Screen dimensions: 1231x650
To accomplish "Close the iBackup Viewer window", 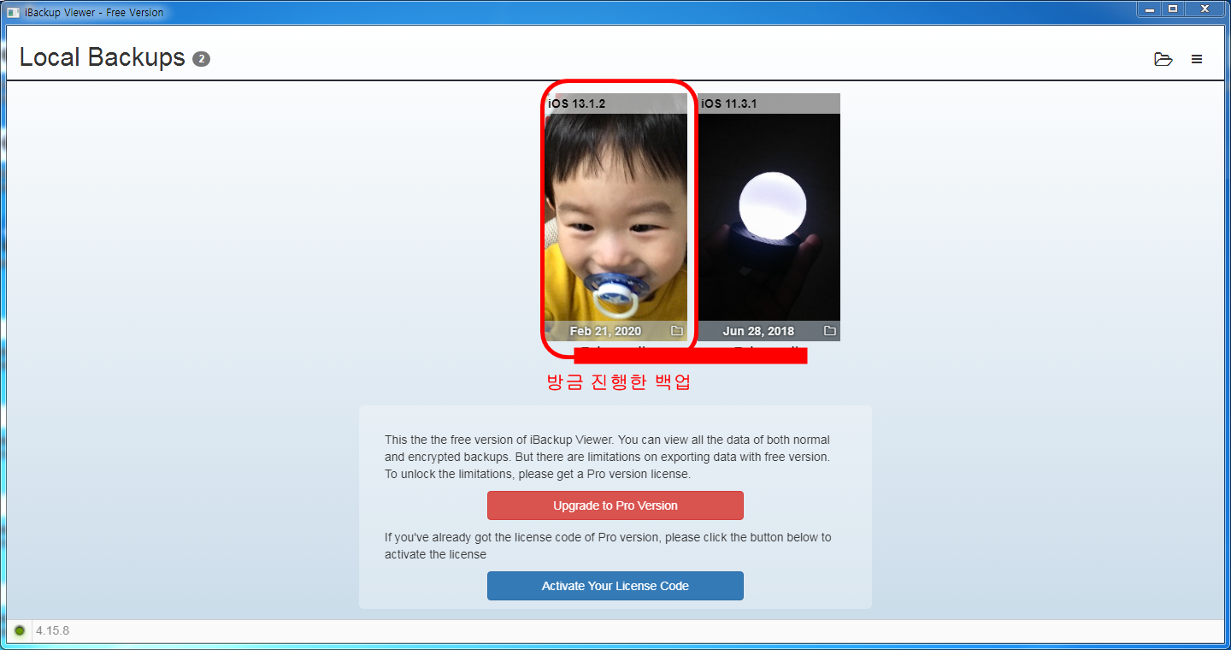I will pyautogui.click(x=1205, y=9).
